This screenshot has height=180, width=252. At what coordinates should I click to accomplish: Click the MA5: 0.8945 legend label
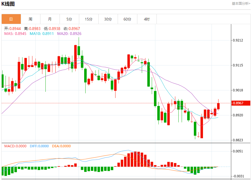[x=15, y=34]
